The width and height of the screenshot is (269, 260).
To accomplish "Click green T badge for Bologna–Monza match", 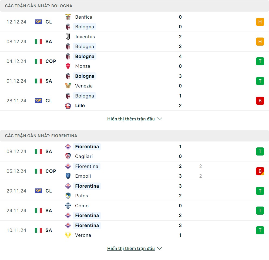I will click(x=260, y=61).
